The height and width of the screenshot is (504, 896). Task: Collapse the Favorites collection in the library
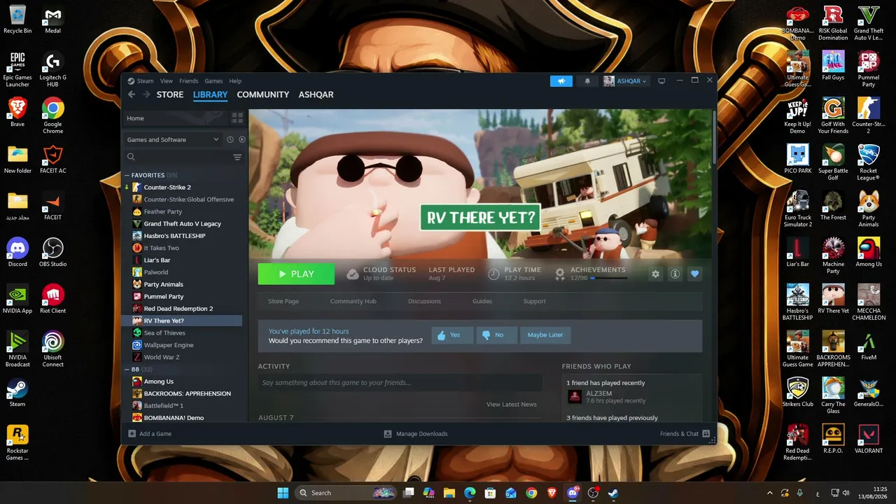pyautogui.click(x=127, y=175)
